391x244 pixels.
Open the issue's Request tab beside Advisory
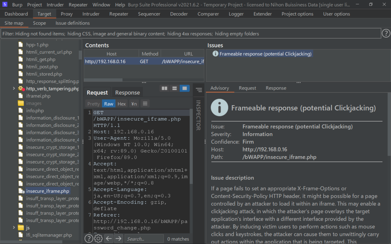pos(247,88)
